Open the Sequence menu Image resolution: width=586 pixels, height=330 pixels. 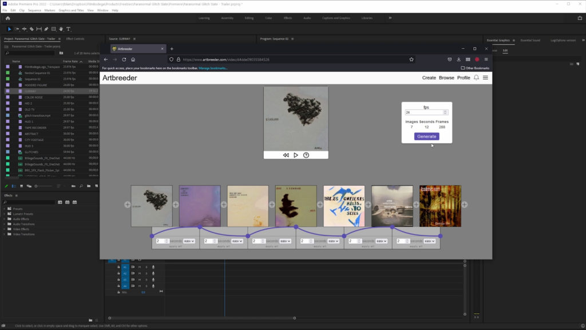34,10
